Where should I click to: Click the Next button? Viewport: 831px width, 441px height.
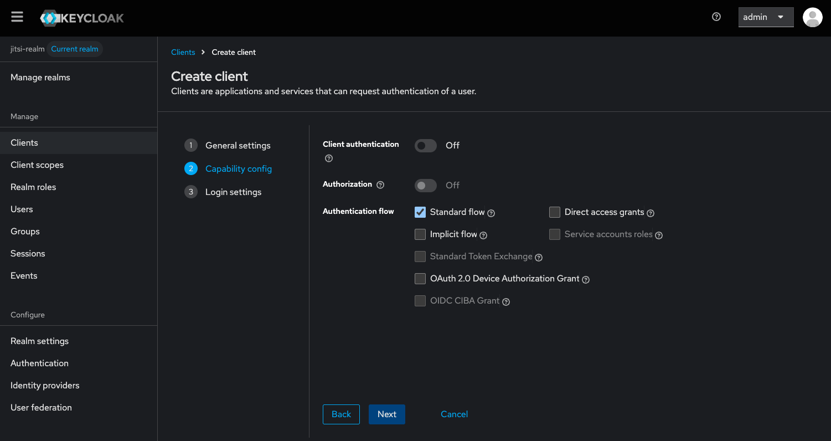pyautogui.click(x=386, y=414)
